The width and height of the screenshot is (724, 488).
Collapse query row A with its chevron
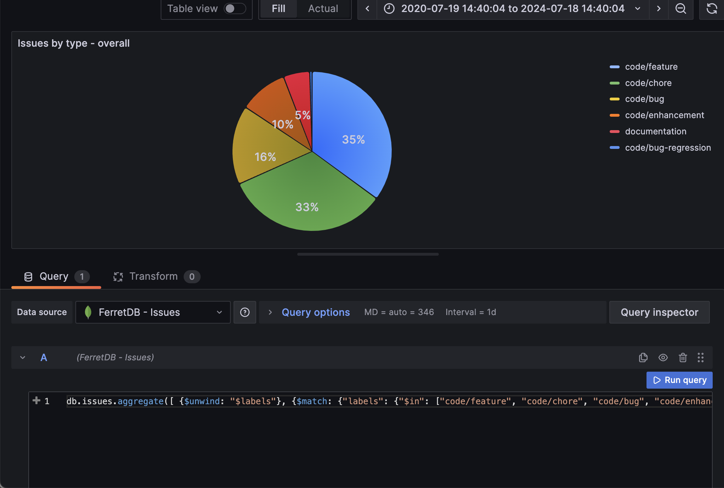(23, 358)
